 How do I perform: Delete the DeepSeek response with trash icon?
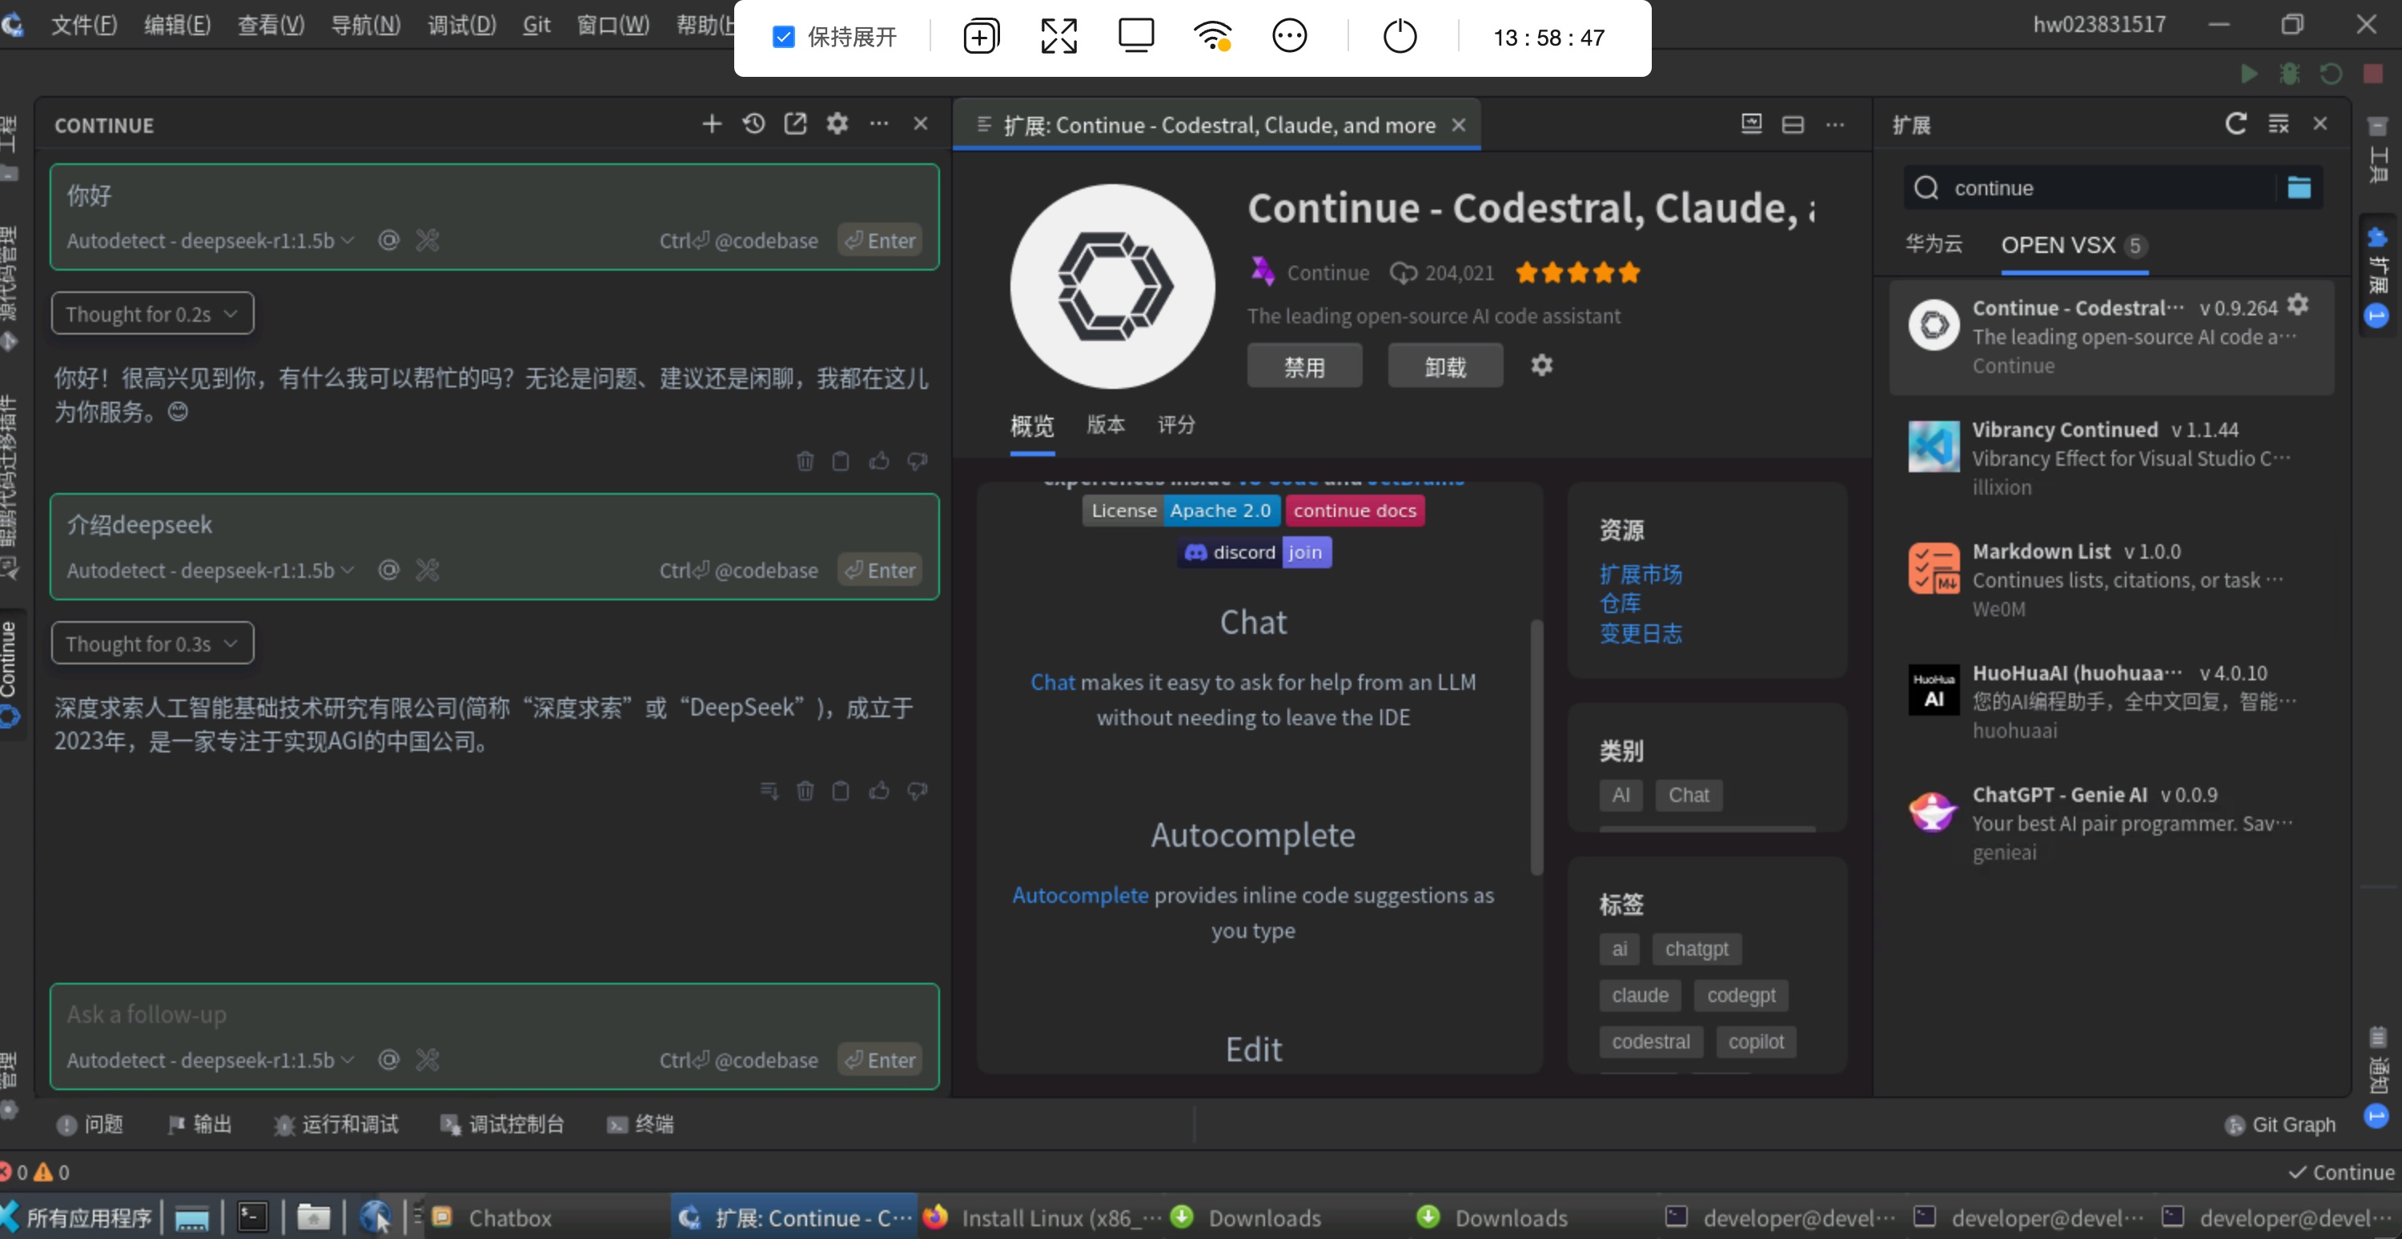(x=805, y=791)
